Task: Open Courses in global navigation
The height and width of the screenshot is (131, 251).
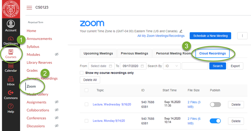Action: point(11,54)
